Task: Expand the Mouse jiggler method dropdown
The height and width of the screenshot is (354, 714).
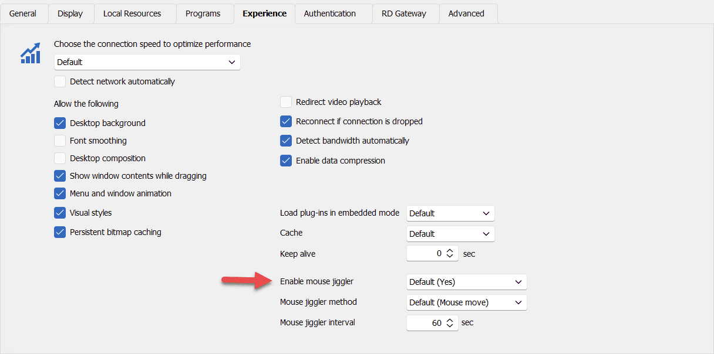Action: coord(466,302)
